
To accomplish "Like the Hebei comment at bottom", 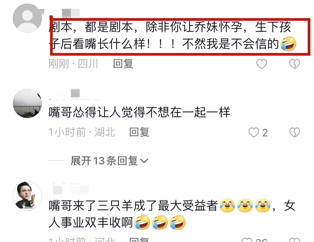I will 247,240.
